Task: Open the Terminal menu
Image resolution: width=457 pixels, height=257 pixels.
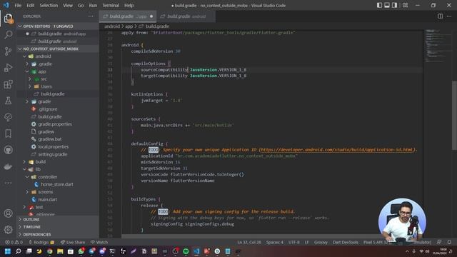Action: coord(111,5)
